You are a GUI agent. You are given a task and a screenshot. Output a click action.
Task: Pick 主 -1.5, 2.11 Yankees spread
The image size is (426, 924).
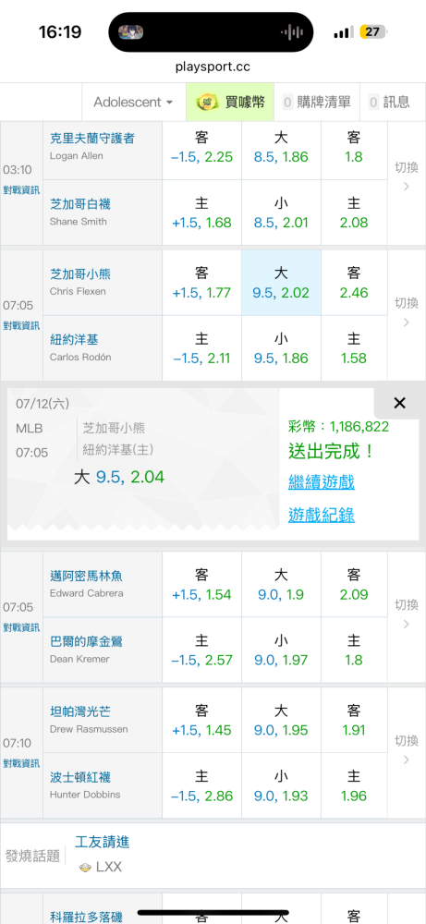(201, 348)
